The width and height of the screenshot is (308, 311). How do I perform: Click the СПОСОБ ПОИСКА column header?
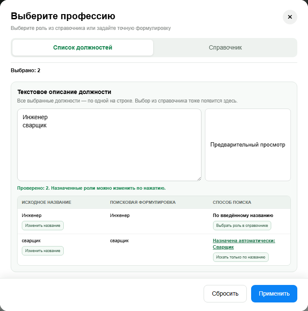pos(232,202)
